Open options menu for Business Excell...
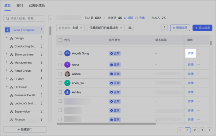This screenshot has width=216, height=136. pos(41,95)
